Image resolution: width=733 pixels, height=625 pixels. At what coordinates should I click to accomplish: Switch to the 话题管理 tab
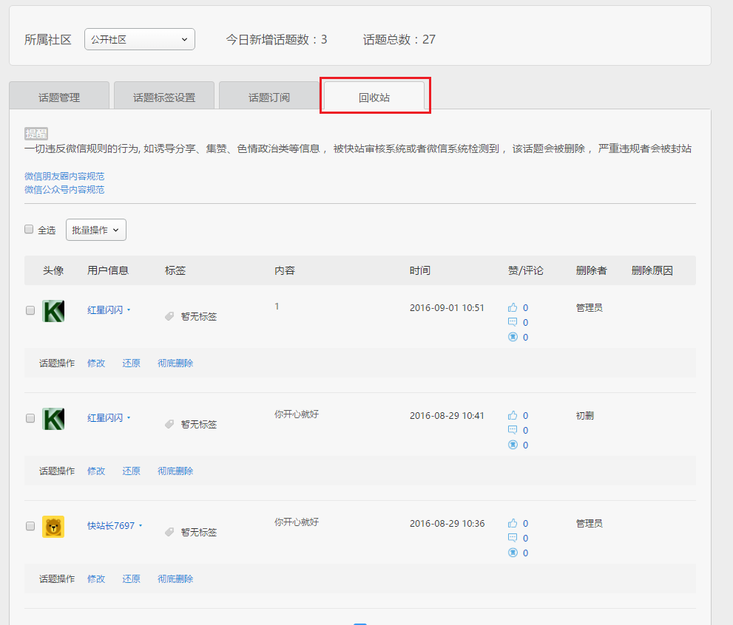point(59,97)
